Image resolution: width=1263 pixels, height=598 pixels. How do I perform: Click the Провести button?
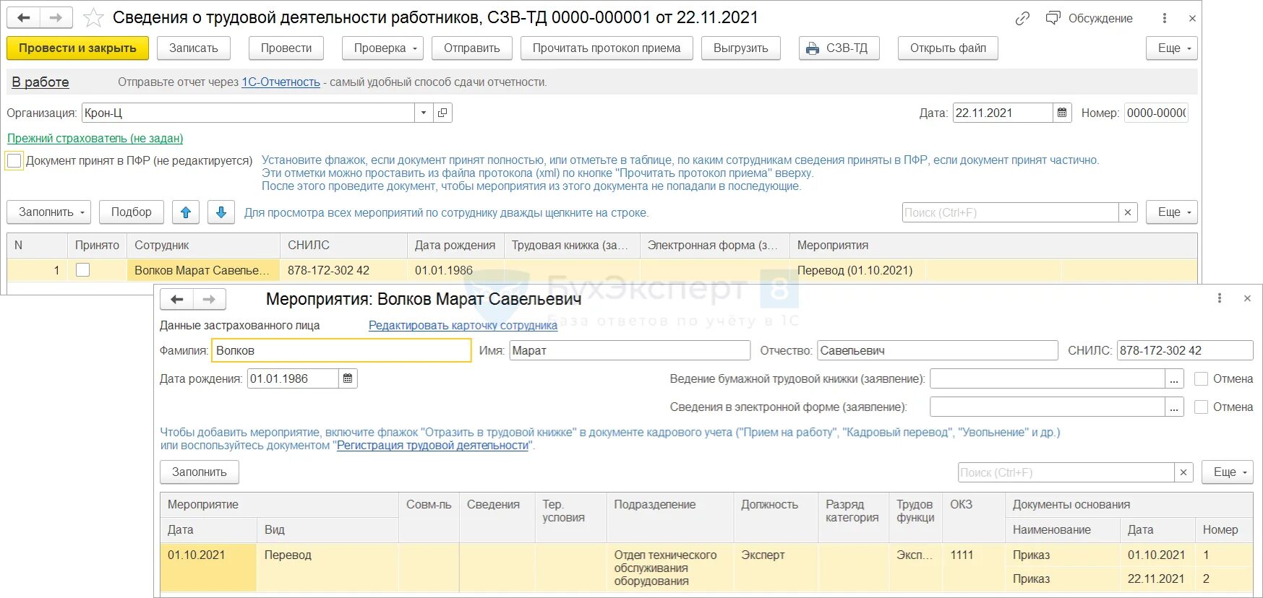(x=286, y=48)
